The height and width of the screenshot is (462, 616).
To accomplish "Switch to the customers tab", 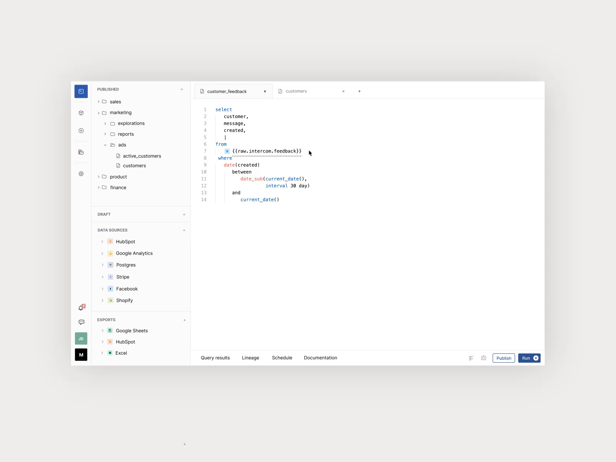I will tap(296, 91).
